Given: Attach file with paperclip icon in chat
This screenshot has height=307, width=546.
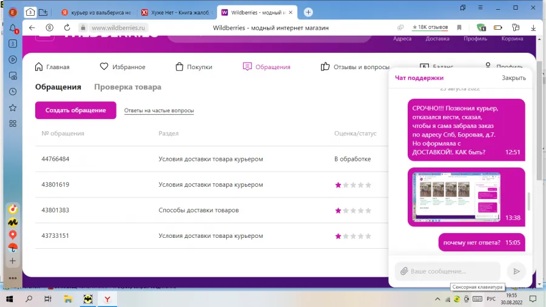Looking at the screenshot, I should (404, 271).
